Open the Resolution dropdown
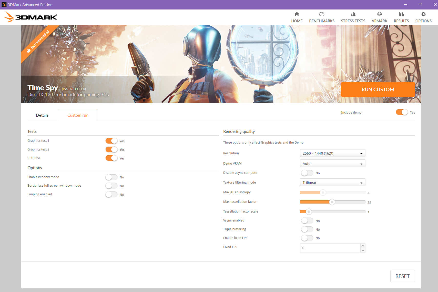Screen dimensions: 438x292 coord(332,153)
